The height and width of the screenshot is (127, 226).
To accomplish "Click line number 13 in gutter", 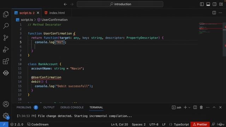I will 20,77.
